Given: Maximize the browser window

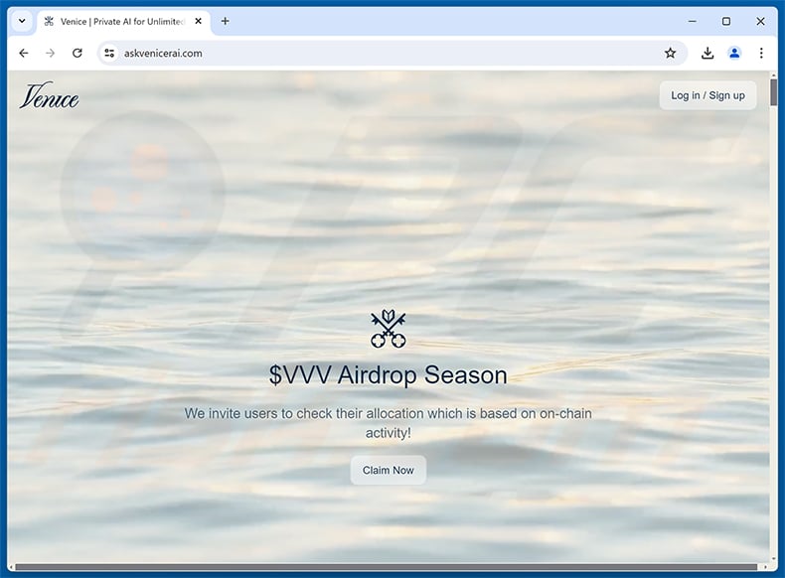Looking at the screenshot, I should [726, 22].
